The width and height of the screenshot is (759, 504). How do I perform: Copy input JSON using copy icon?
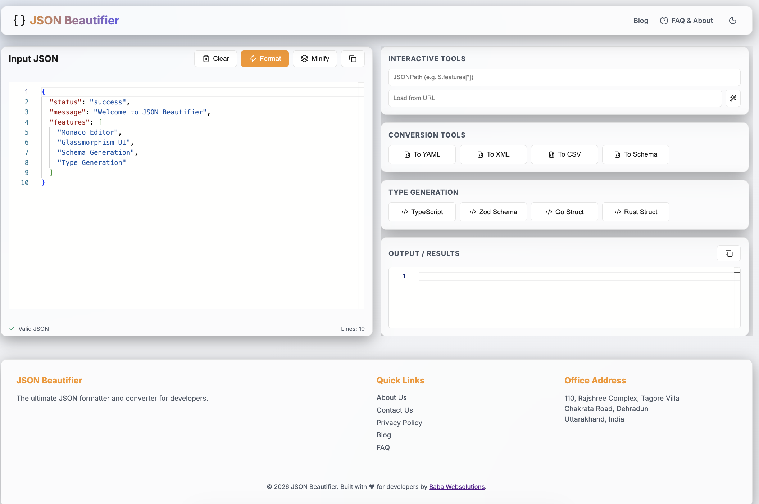[x=353, y=59]
